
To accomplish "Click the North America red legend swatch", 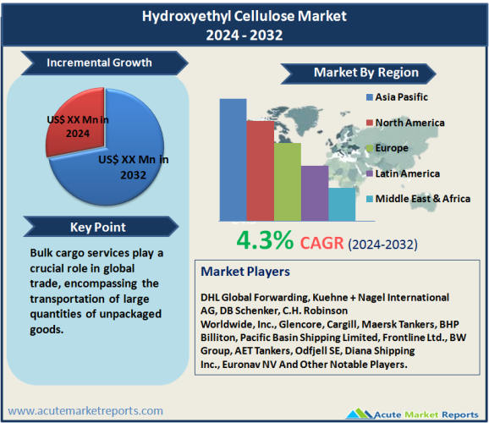I will (x=370, y=123).
